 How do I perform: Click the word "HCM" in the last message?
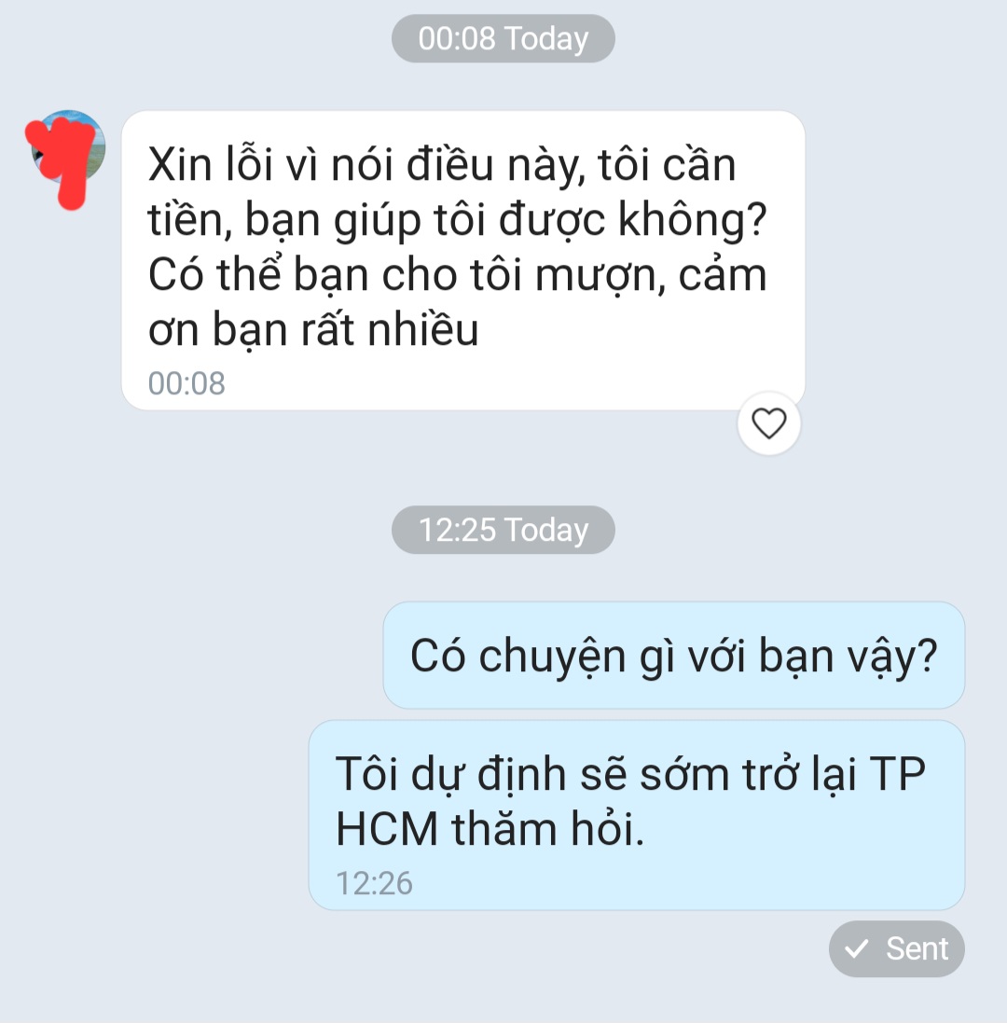pos(386,829)
